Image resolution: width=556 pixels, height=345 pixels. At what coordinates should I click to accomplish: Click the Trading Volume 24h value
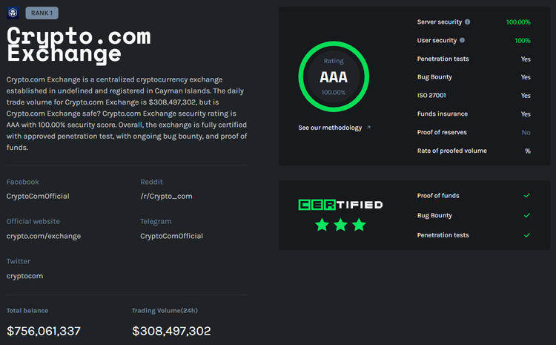click(x=171, y=331)
